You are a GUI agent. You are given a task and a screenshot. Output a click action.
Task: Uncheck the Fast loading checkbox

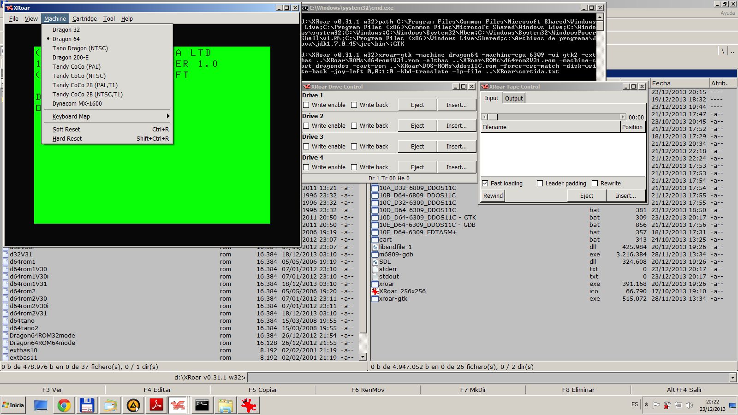coord(485,184)
